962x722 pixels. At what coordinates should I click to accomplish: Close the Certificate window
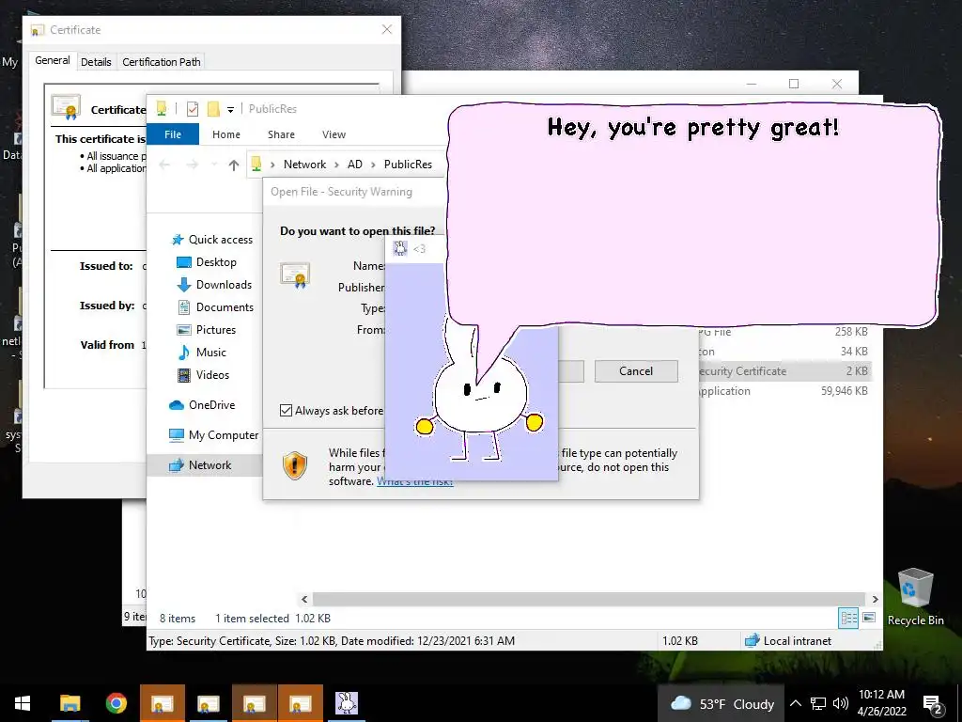click(x=386, y=29)
